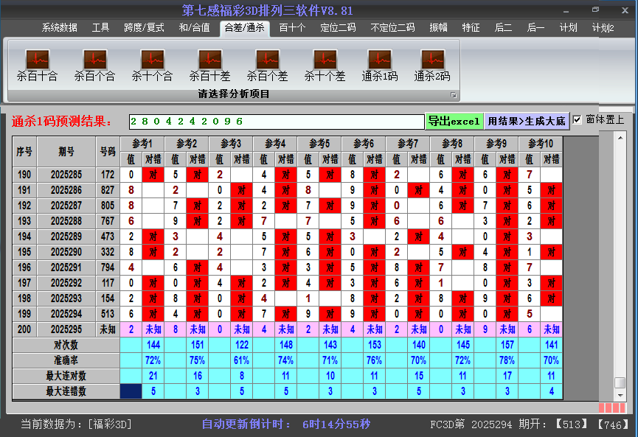The width and height of the screenshot is (638, 437).
Task: Select the 杀百个差 icon
Action: (267, 65)
